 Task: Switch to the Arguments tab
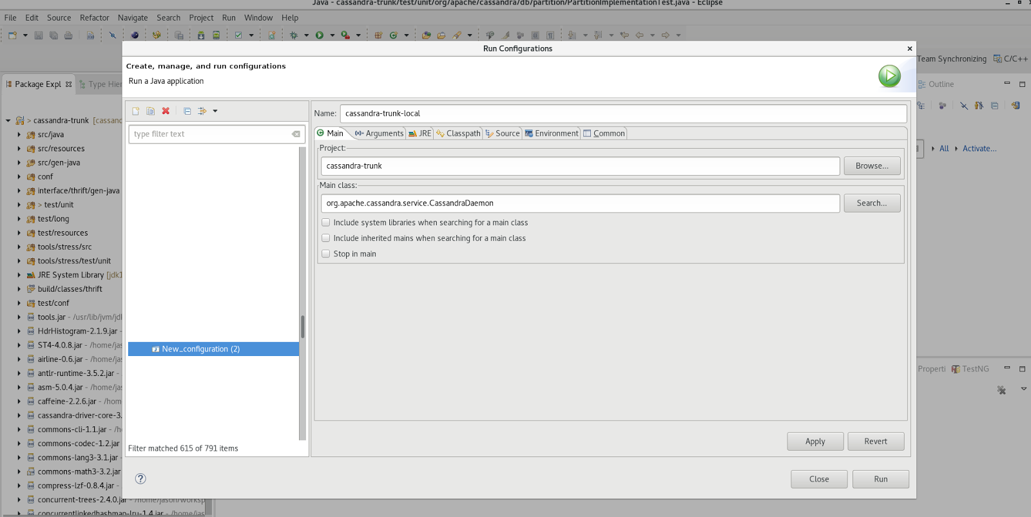[x=380, y=133]
